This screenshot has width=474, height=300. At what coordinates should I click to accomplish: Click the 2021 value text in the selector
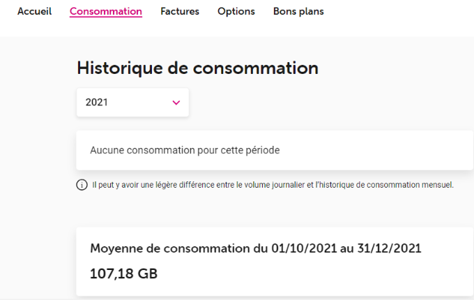click(x=96, y=103)
